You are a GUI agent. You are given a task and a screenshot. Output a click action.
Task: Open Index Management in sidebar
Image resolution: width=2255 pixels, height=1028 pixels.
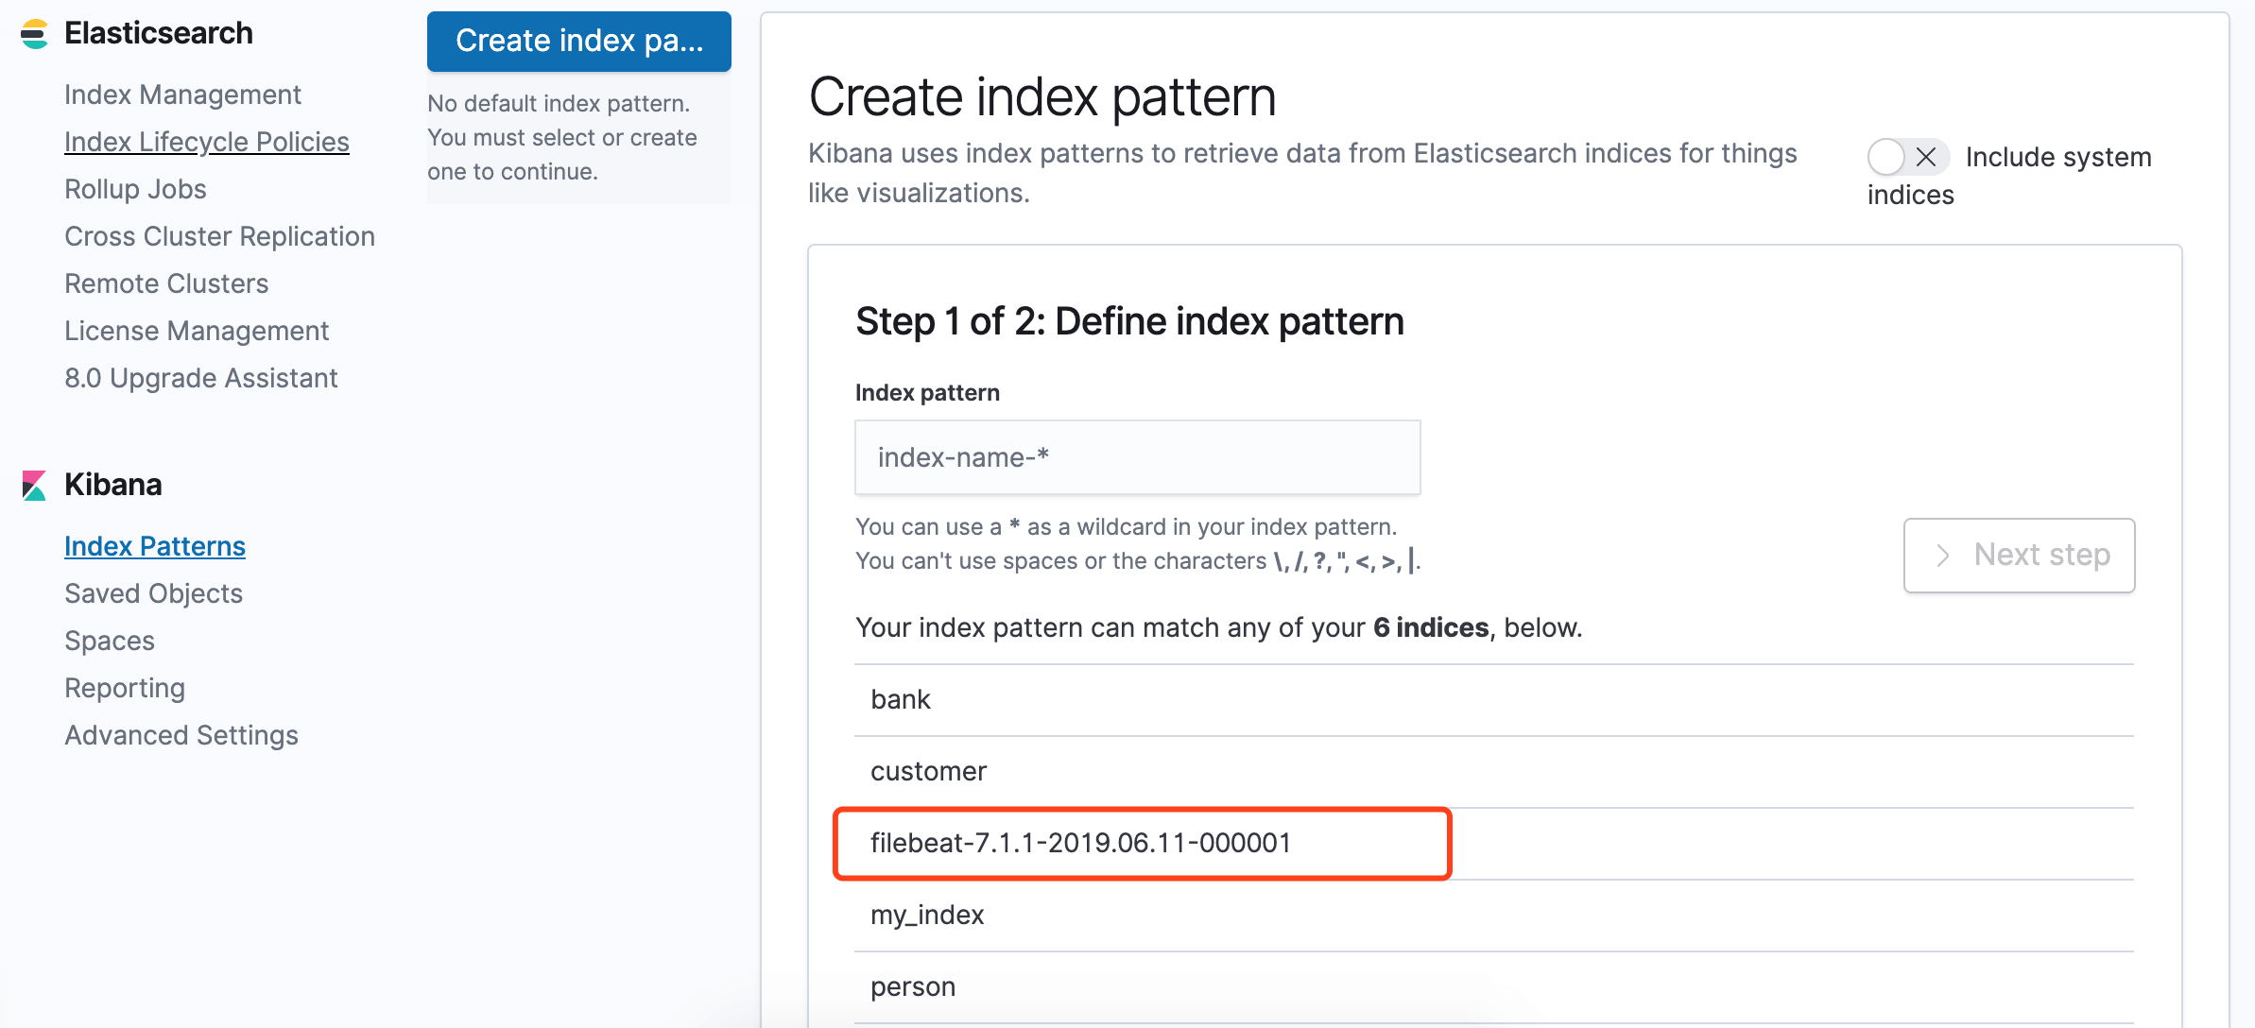coord(182,94)
